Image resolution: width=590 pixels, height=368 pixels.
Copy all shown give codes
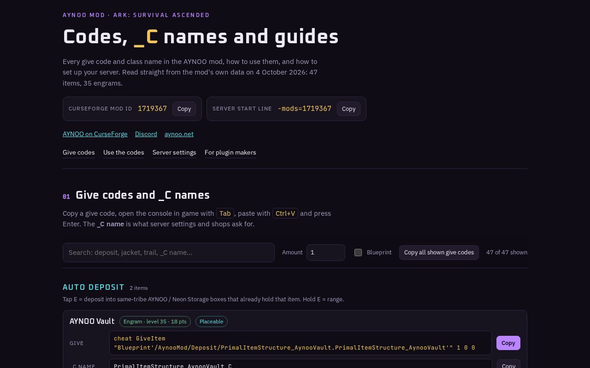point(439,253)
